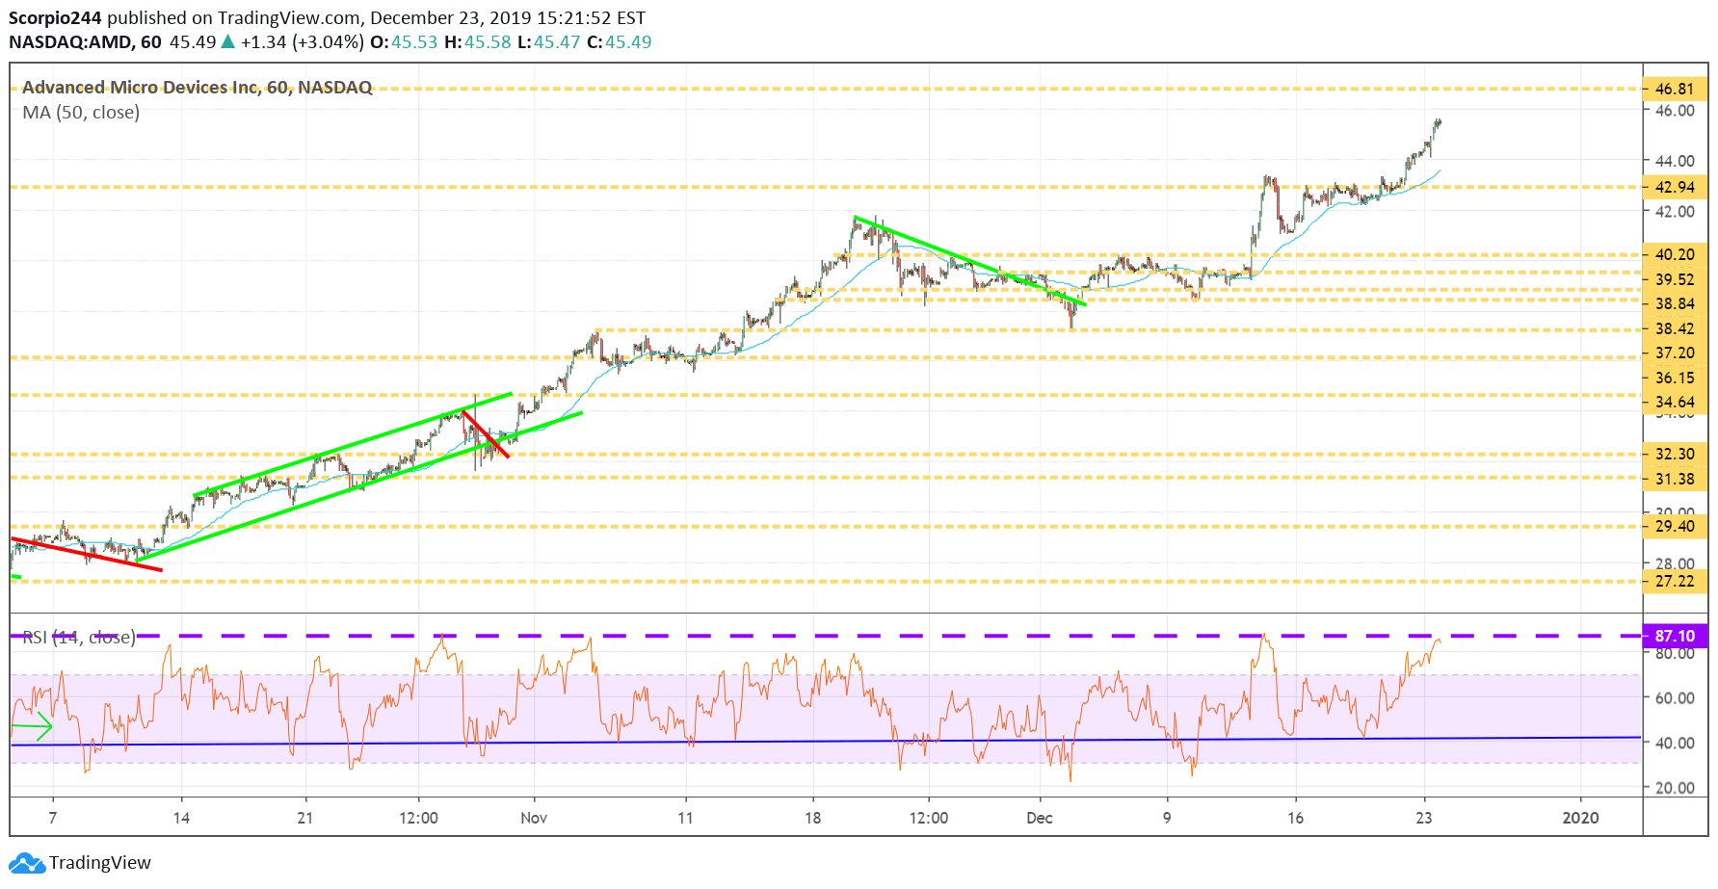
Task: Select the 'MA (50, close)' indicator label
Action: click(81, 113)
